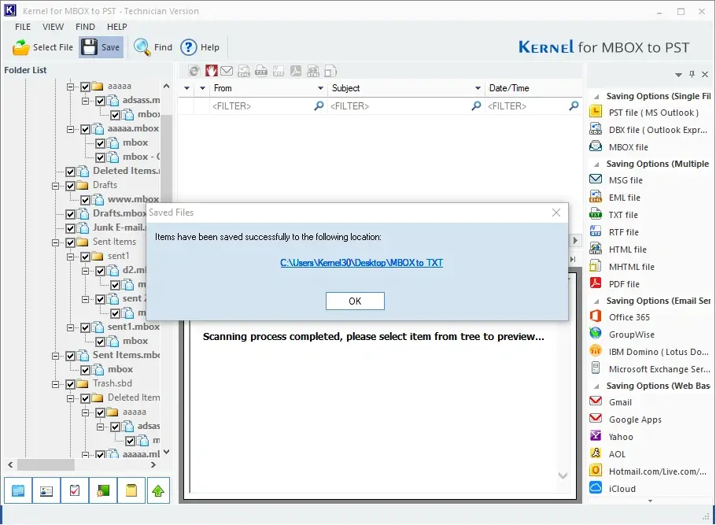Open the tasks checklist view icon
The width and height of the screenshot is (716, 525).
point(75,490)
